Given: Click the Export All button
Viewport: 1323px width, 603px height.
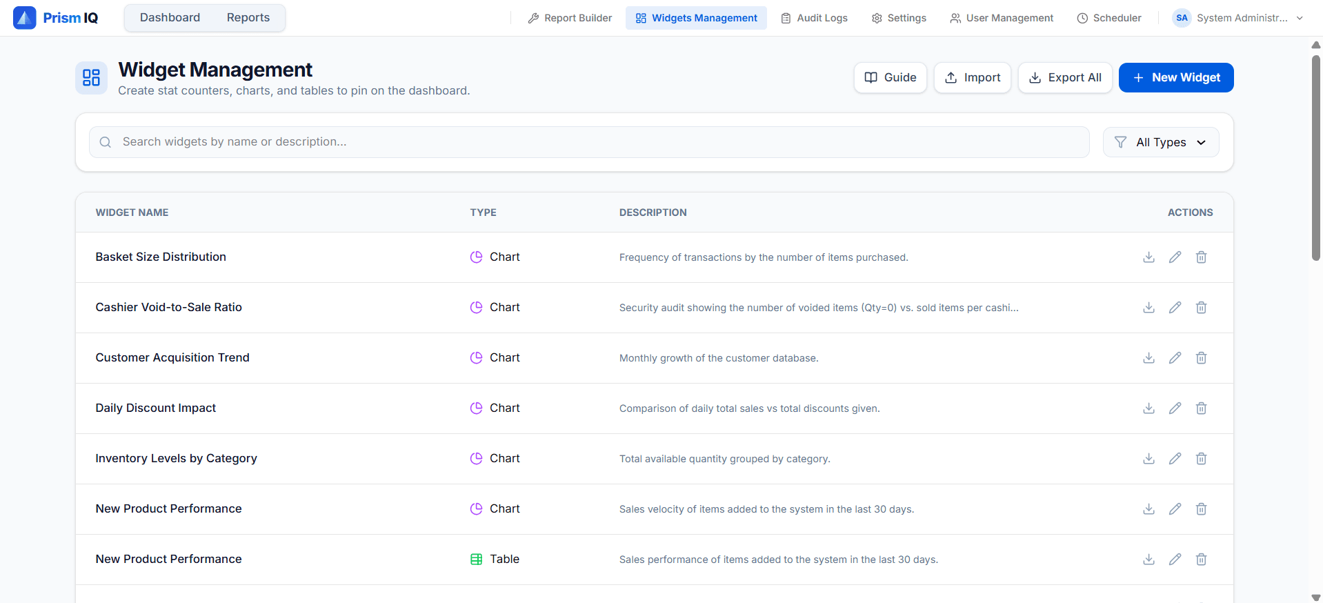Looking at the screenshot, I should (x=1064, y=77).
